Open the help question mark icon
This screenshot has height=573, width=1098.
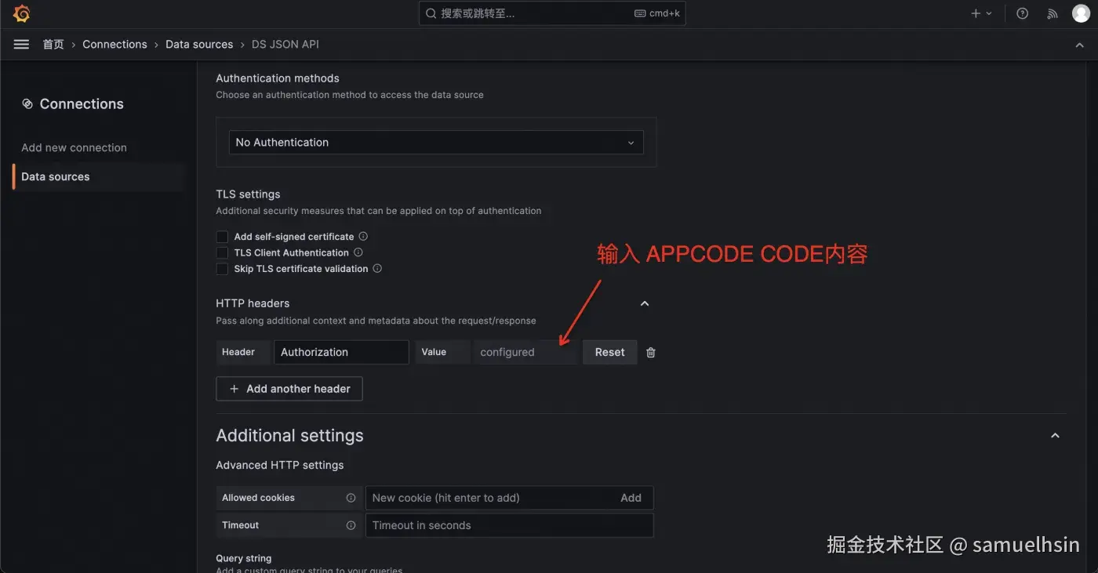[1022, 13]
